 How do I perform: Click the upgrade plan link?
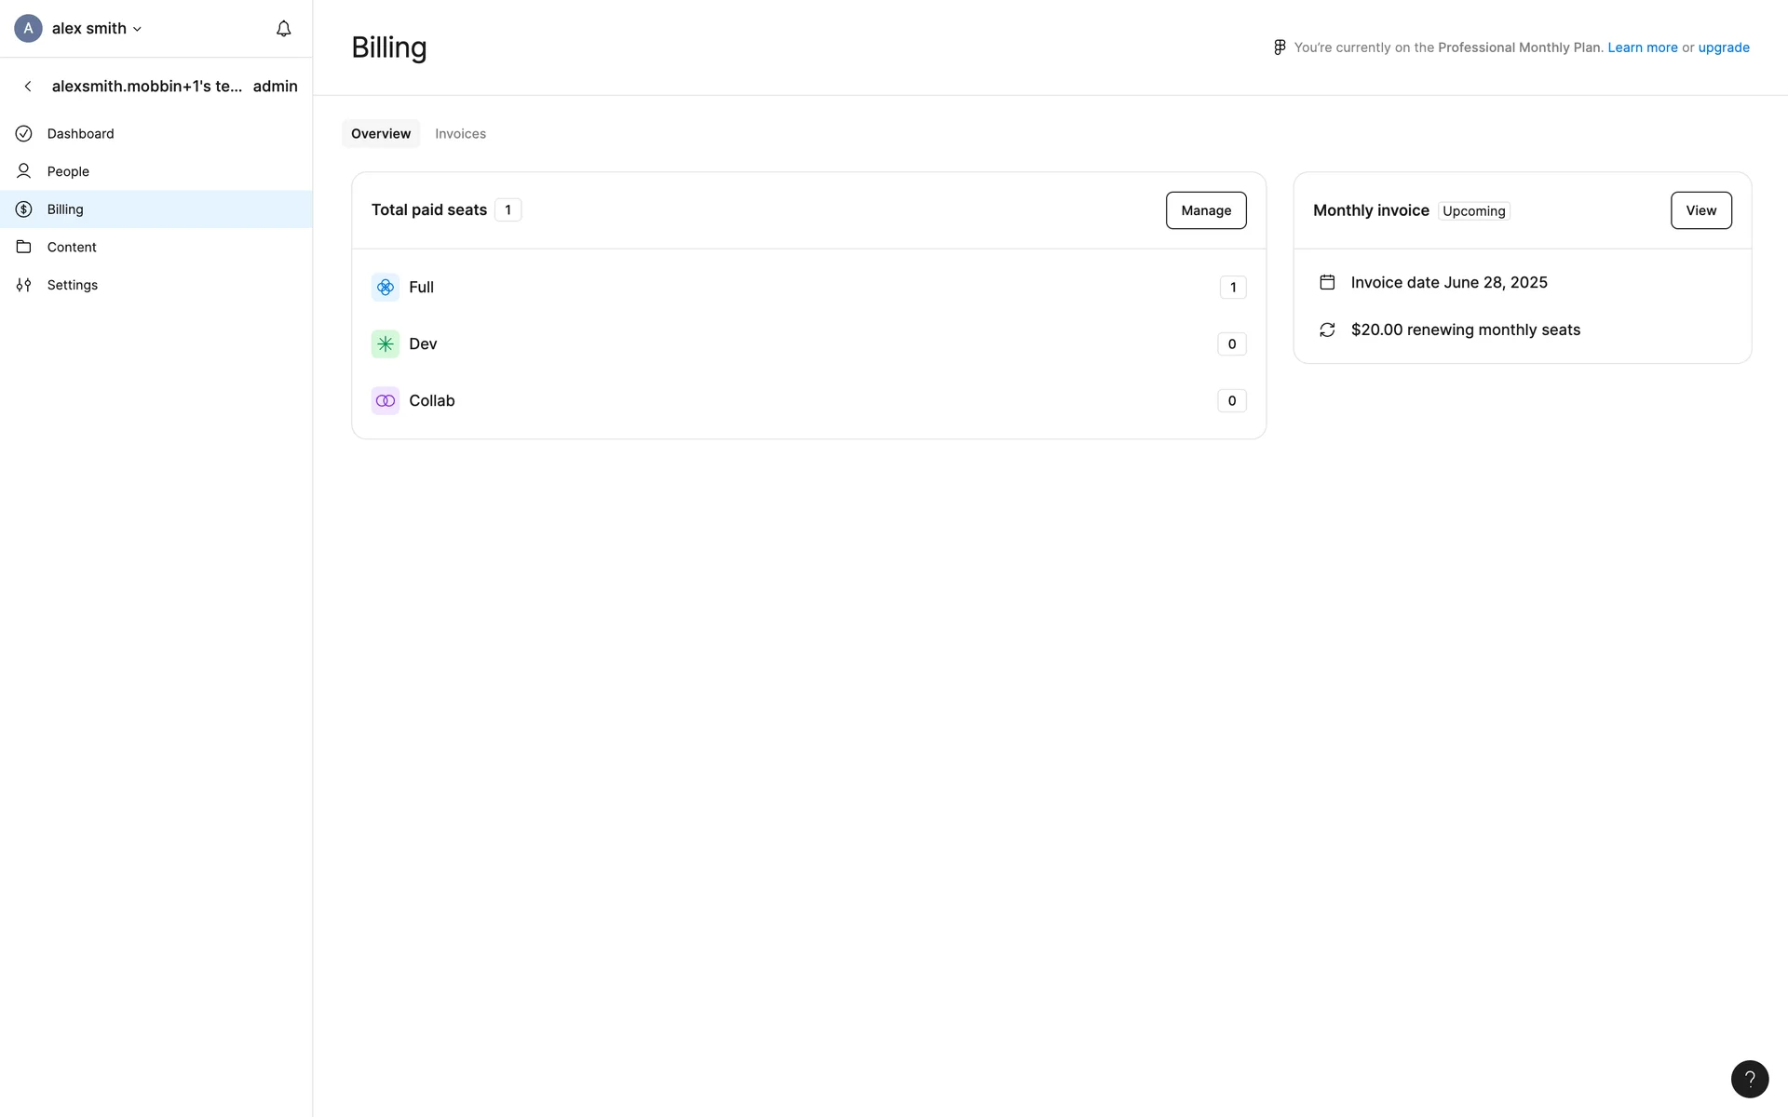(1723, 47)
